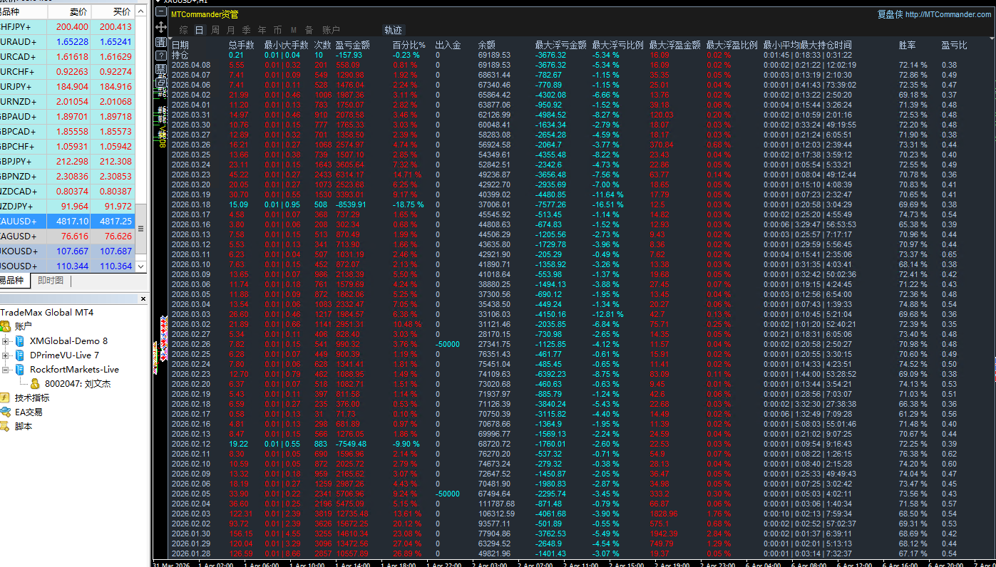
Task: Click the EA交易 expert advisors icon
Action: (x=6, y=412)
